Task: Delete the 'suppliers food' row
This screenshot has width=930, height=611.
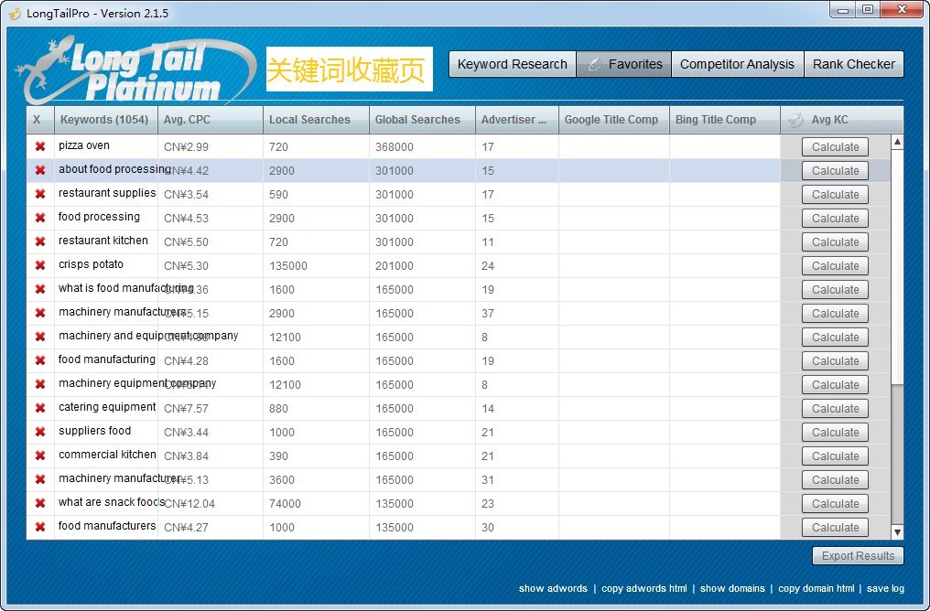Action: coord(40,432)
